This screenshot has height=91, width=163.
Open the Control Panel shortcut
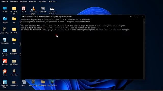(5, 53)
